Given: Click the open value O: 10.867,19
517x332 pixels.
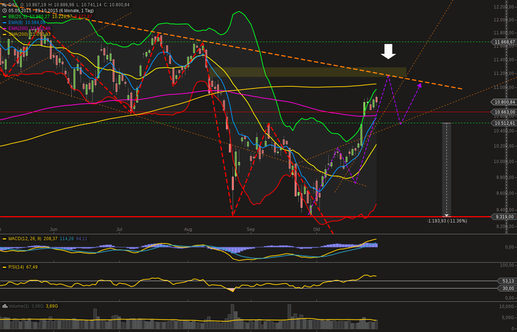Looking at the screenshot, I should click(33, 5).
